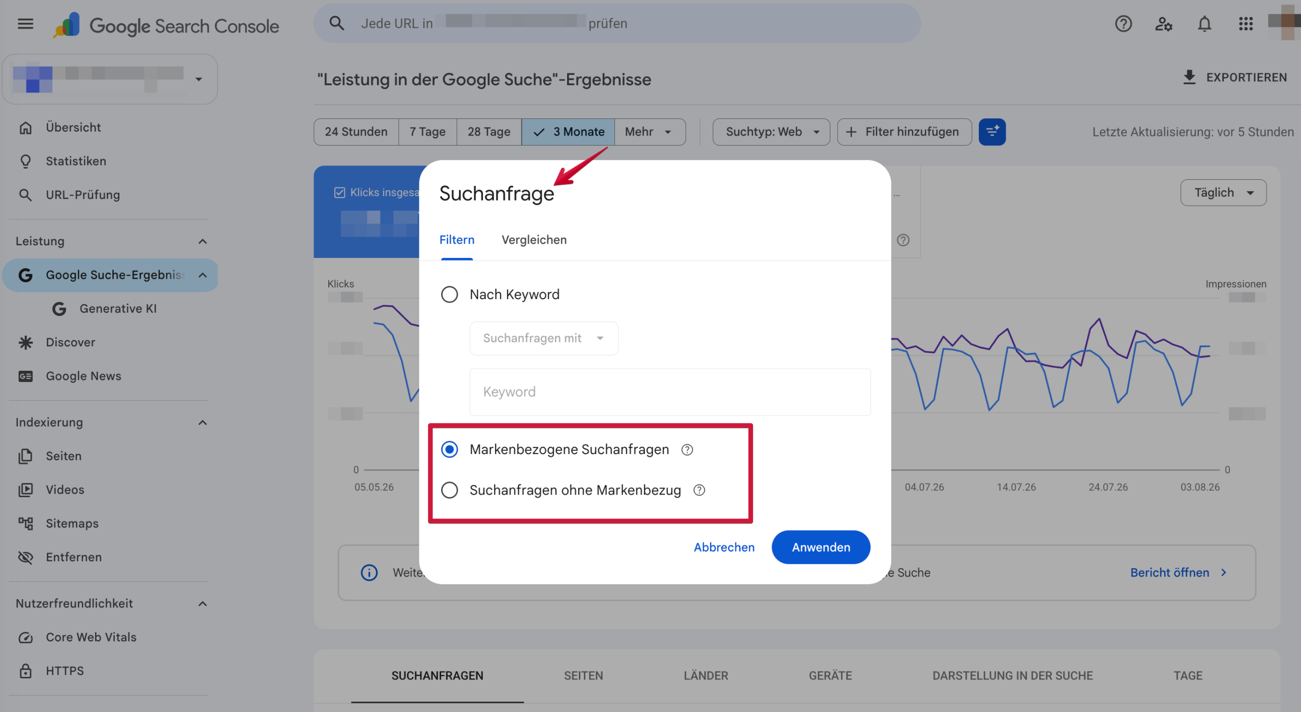Screen dimensions: 1301x712
Task: Select the GERÄTE table tab
Action: [830, 676]
